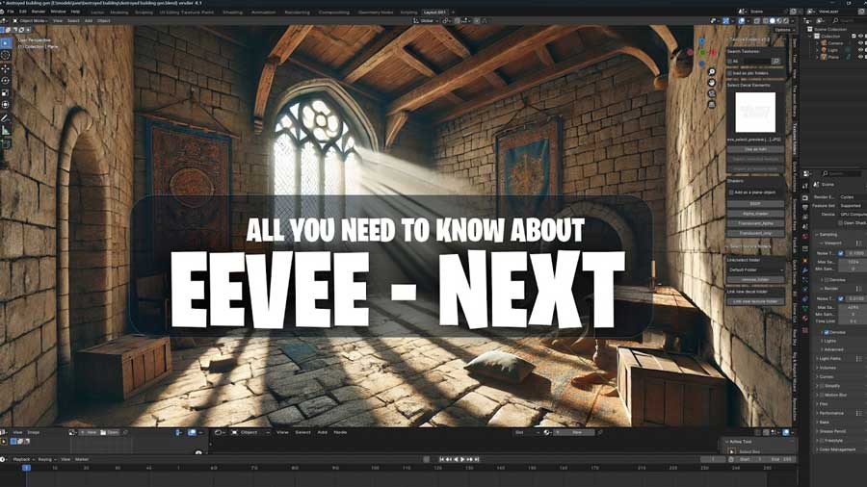Image resolution: width=867 pixels, height=487 pixels.
Task: Select the Rotate tool
Action: click(x=6, y=81)
